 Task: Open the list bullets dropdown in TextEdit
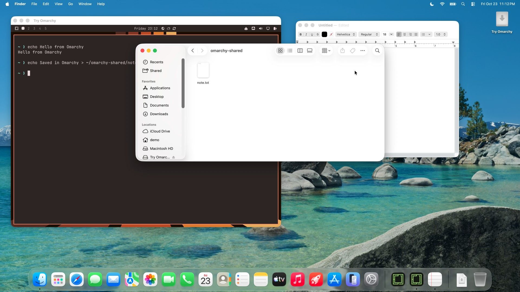(x=426, y=34)
